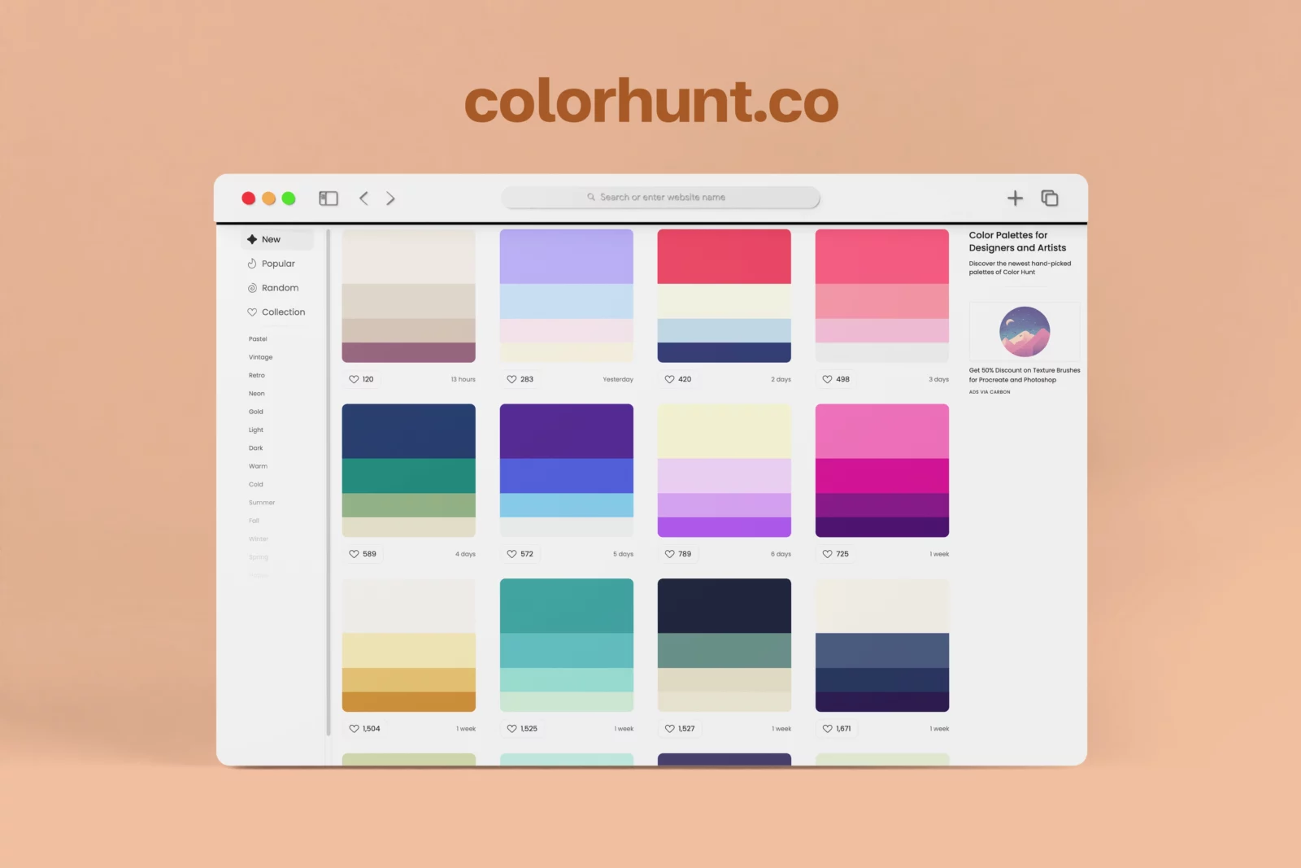Open the Collection section
Viewport: 1301px width, 868px height.
point(276,312)
